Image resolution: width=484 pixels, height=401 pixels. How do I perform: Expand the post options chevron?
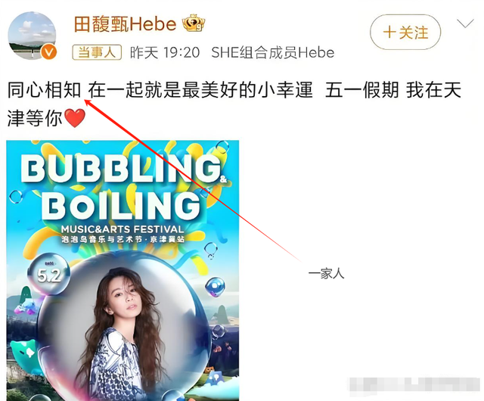pyautogui.click(x=465, y=23)
